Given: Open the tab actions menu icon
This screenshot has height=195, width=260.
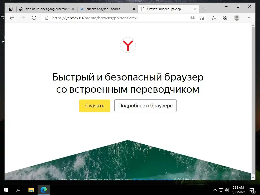Looking at the screenshot, I should pos(11,9).
